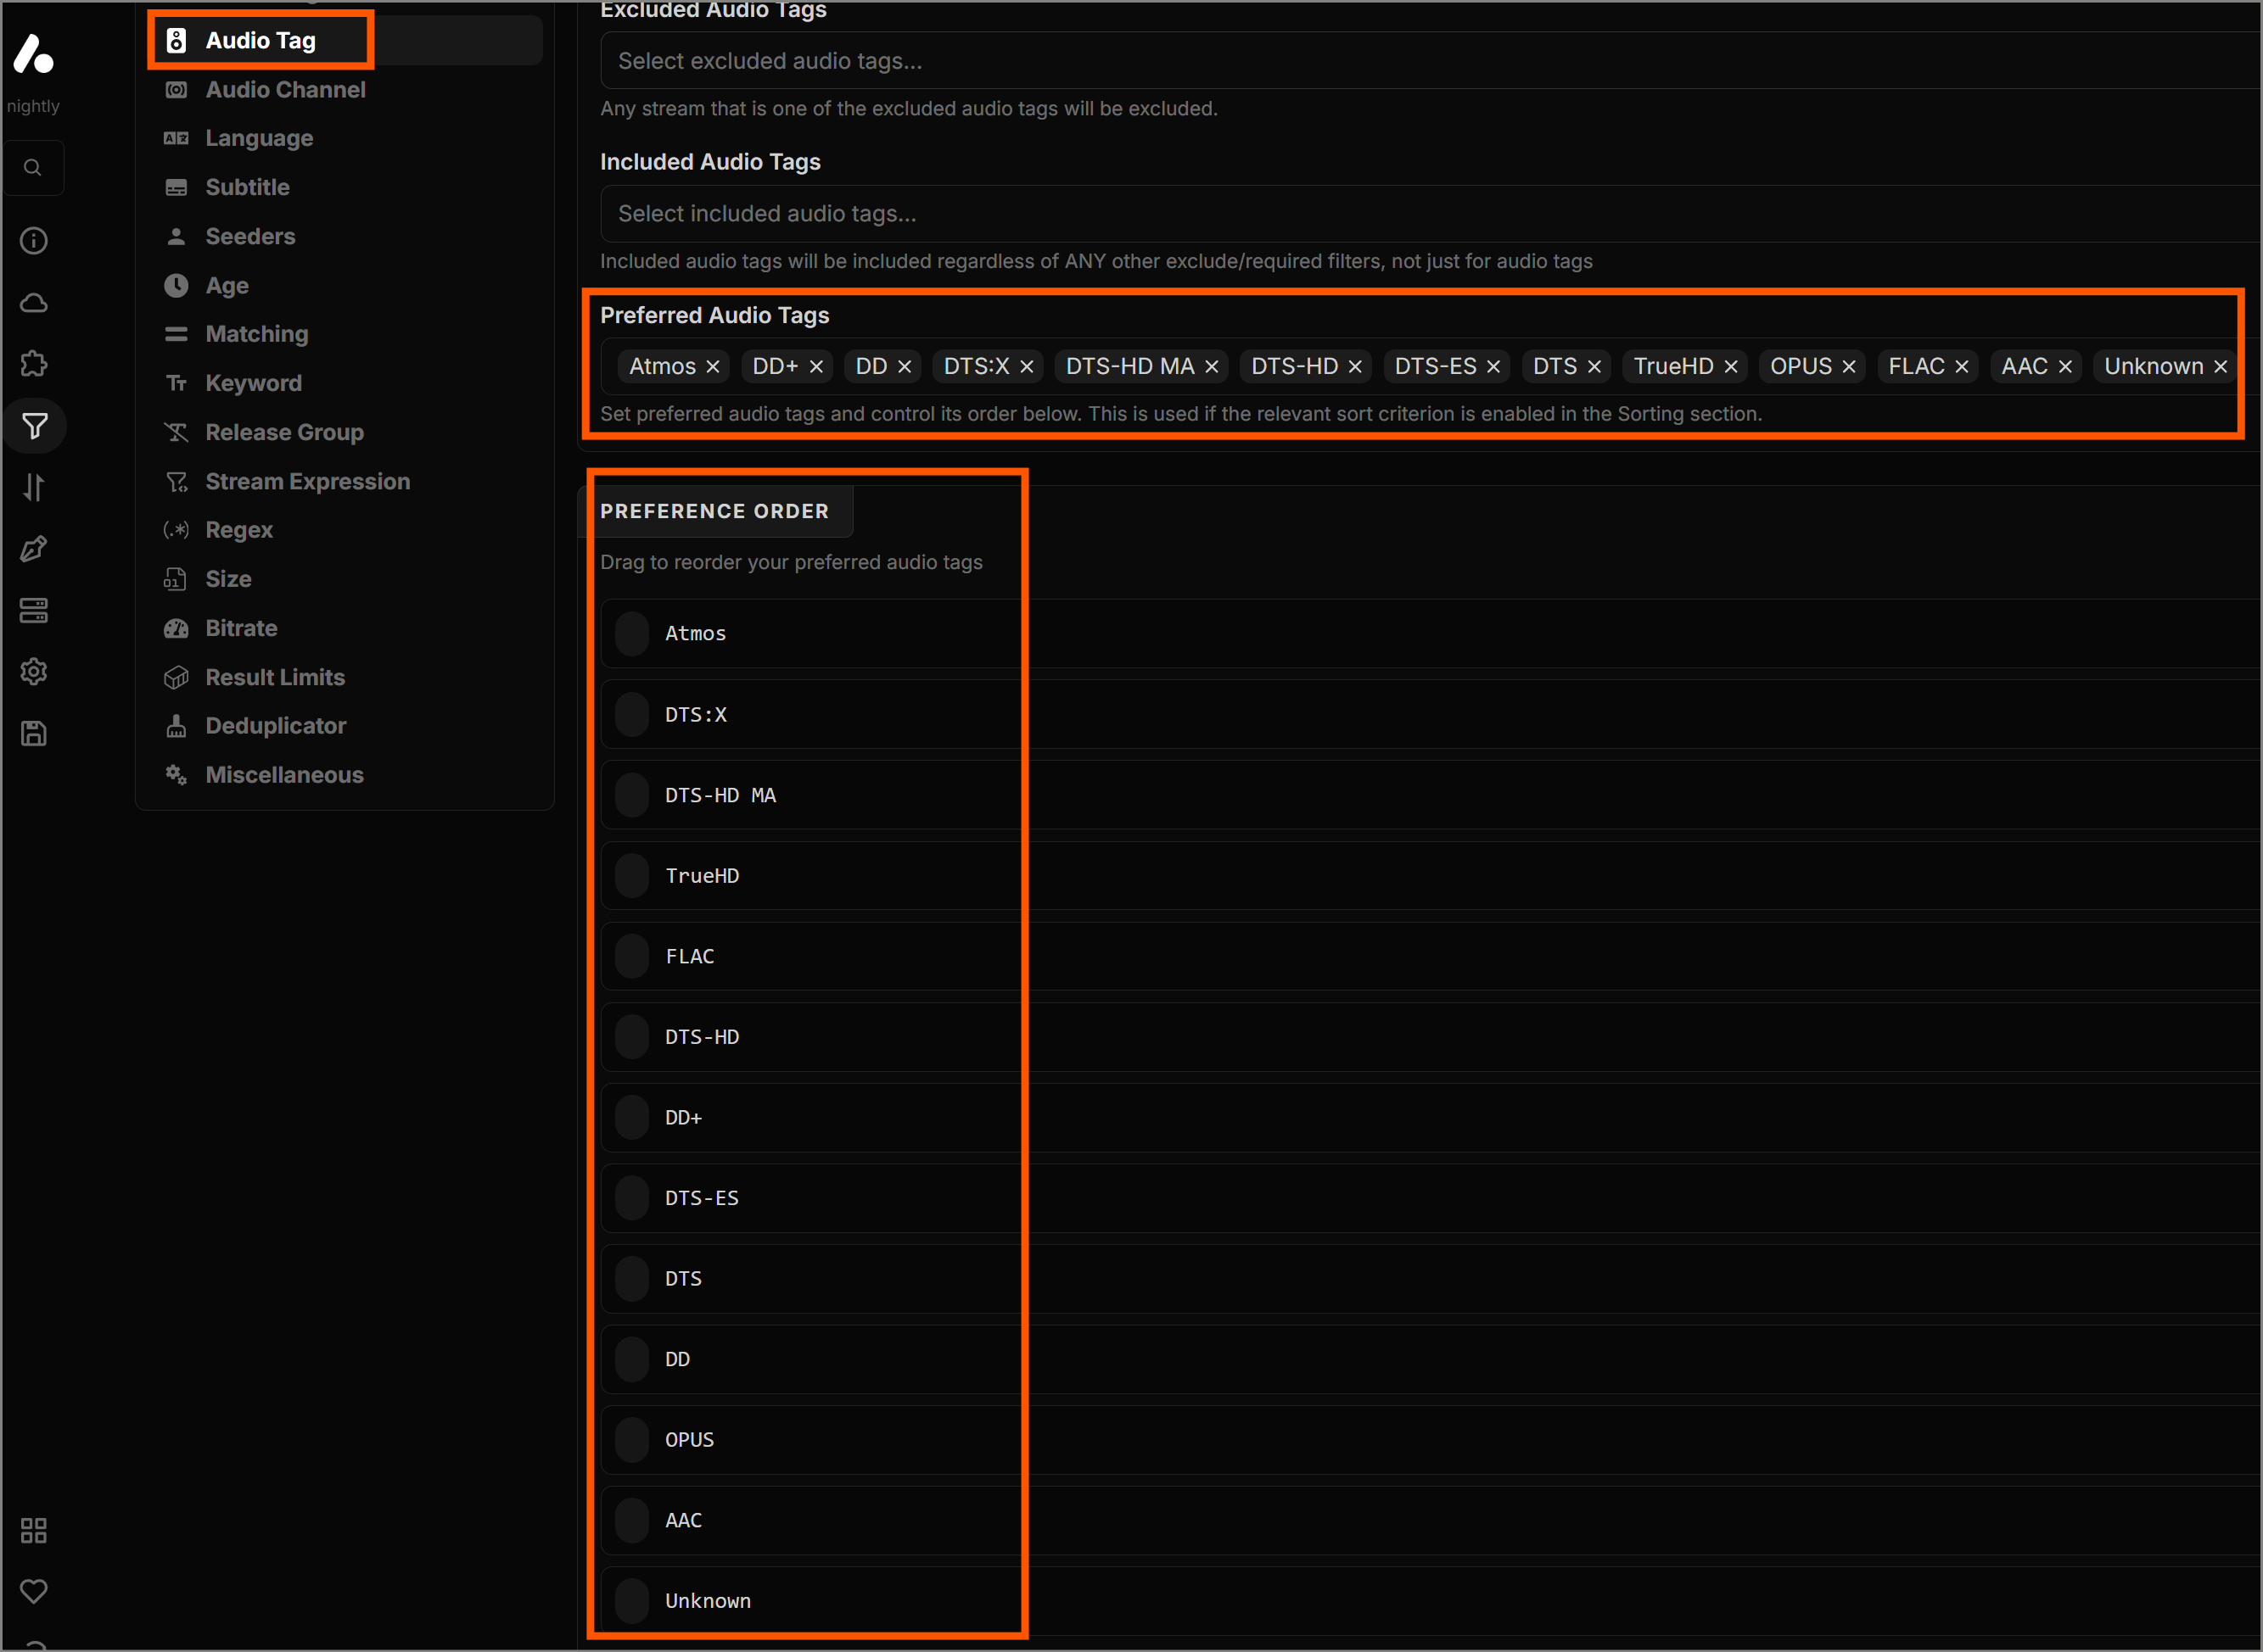Open the Size filter section
The width and height of the screenshot is (2263, 1652).
click(346, 579)
